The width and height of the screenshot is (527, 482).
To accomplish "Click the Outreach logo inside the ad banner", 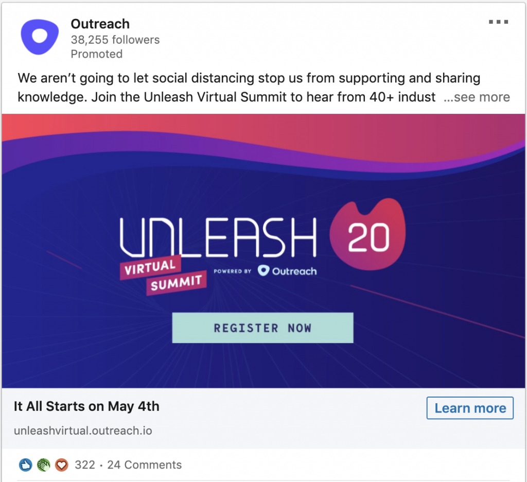I will point(287,269).
